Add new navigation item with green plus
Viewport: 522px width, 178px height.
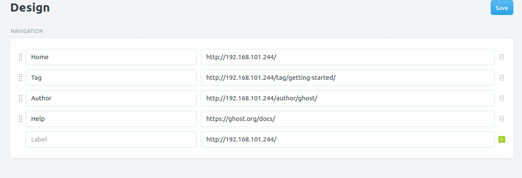501,139
